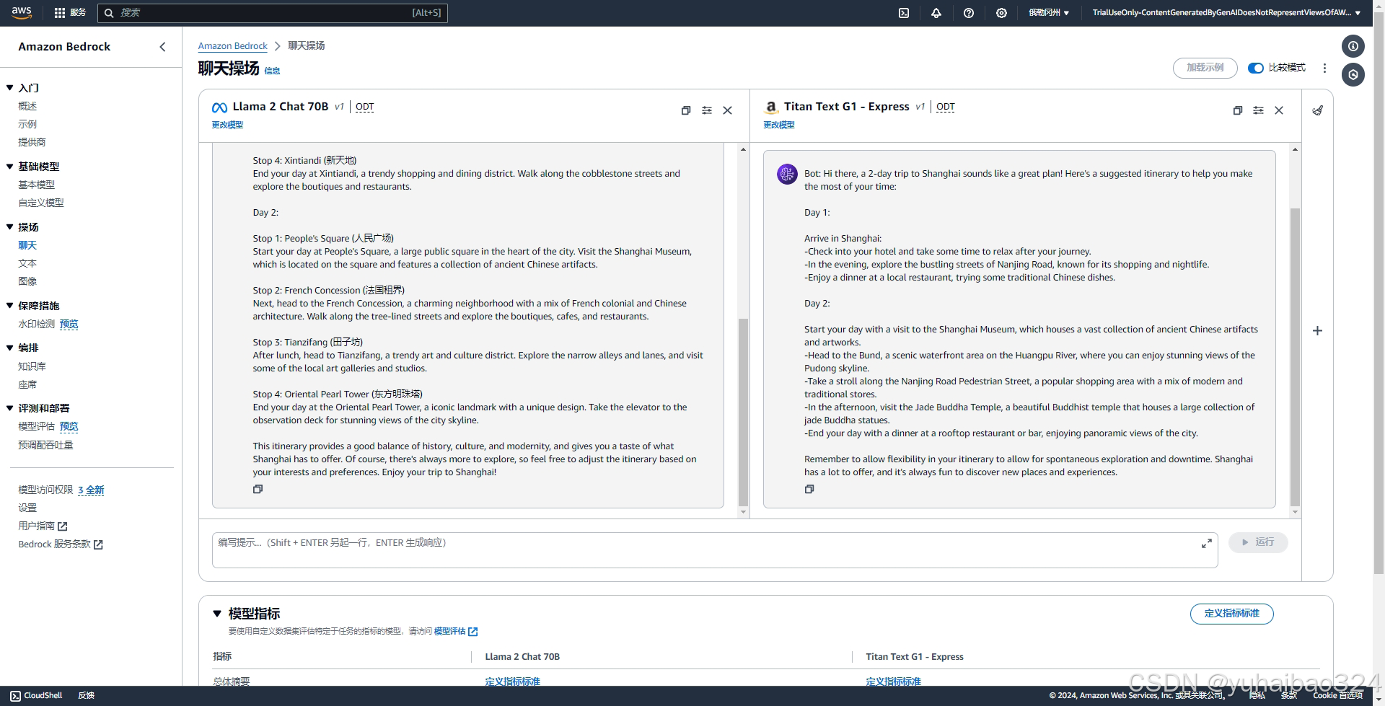This screenshot has height=706, width=1385.
Task: Collapse the 模型指标 section
Action: 217,614
